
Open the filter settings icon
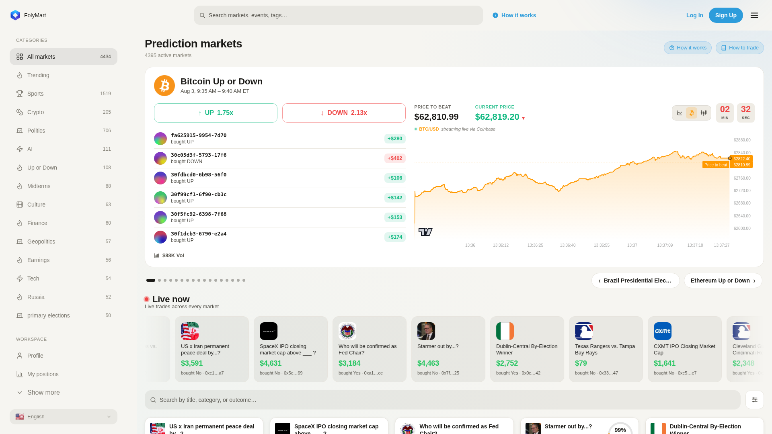point(755,400)
